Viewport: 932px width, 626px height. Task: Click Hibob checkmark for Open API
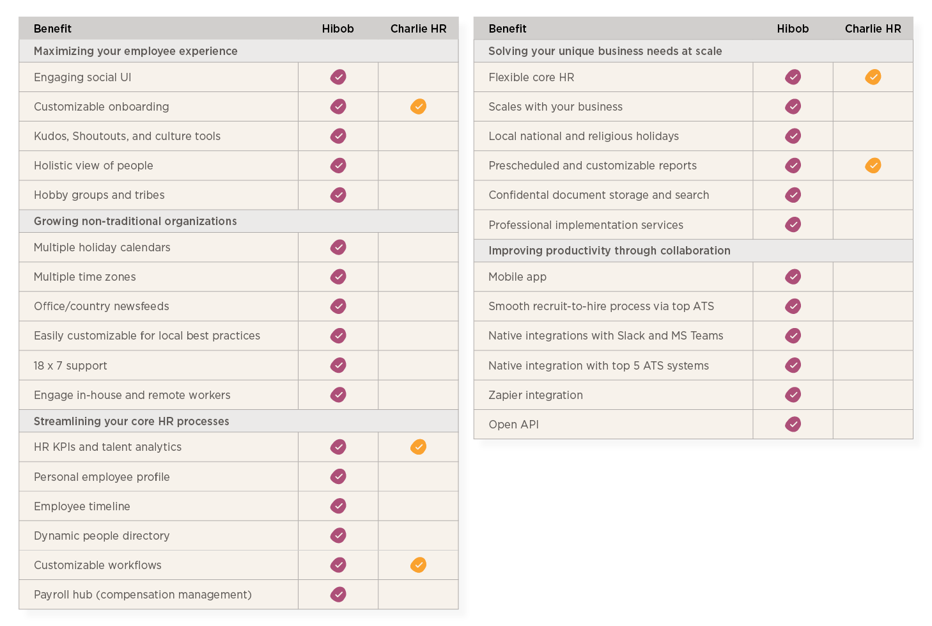tap(793, 425)
